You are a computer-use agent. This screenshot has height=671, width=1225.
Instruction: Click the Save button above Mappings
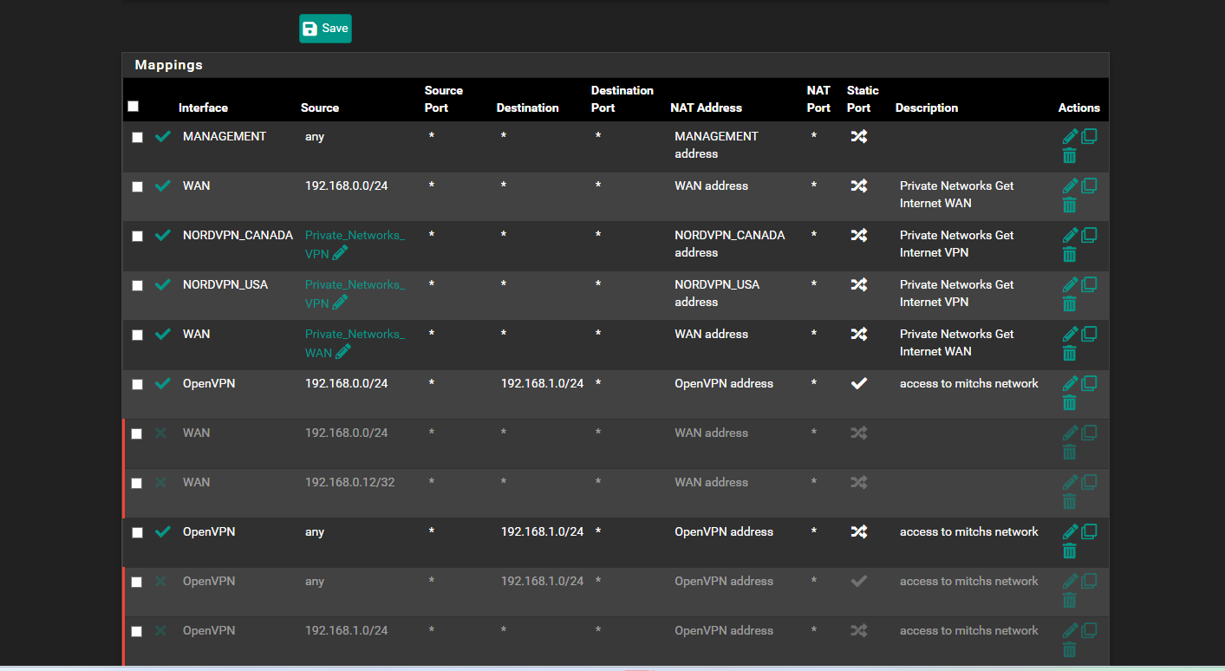coord(325,29)
